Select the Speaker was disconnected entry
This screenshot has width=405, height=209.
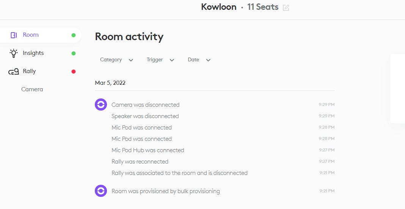(145, 116)
